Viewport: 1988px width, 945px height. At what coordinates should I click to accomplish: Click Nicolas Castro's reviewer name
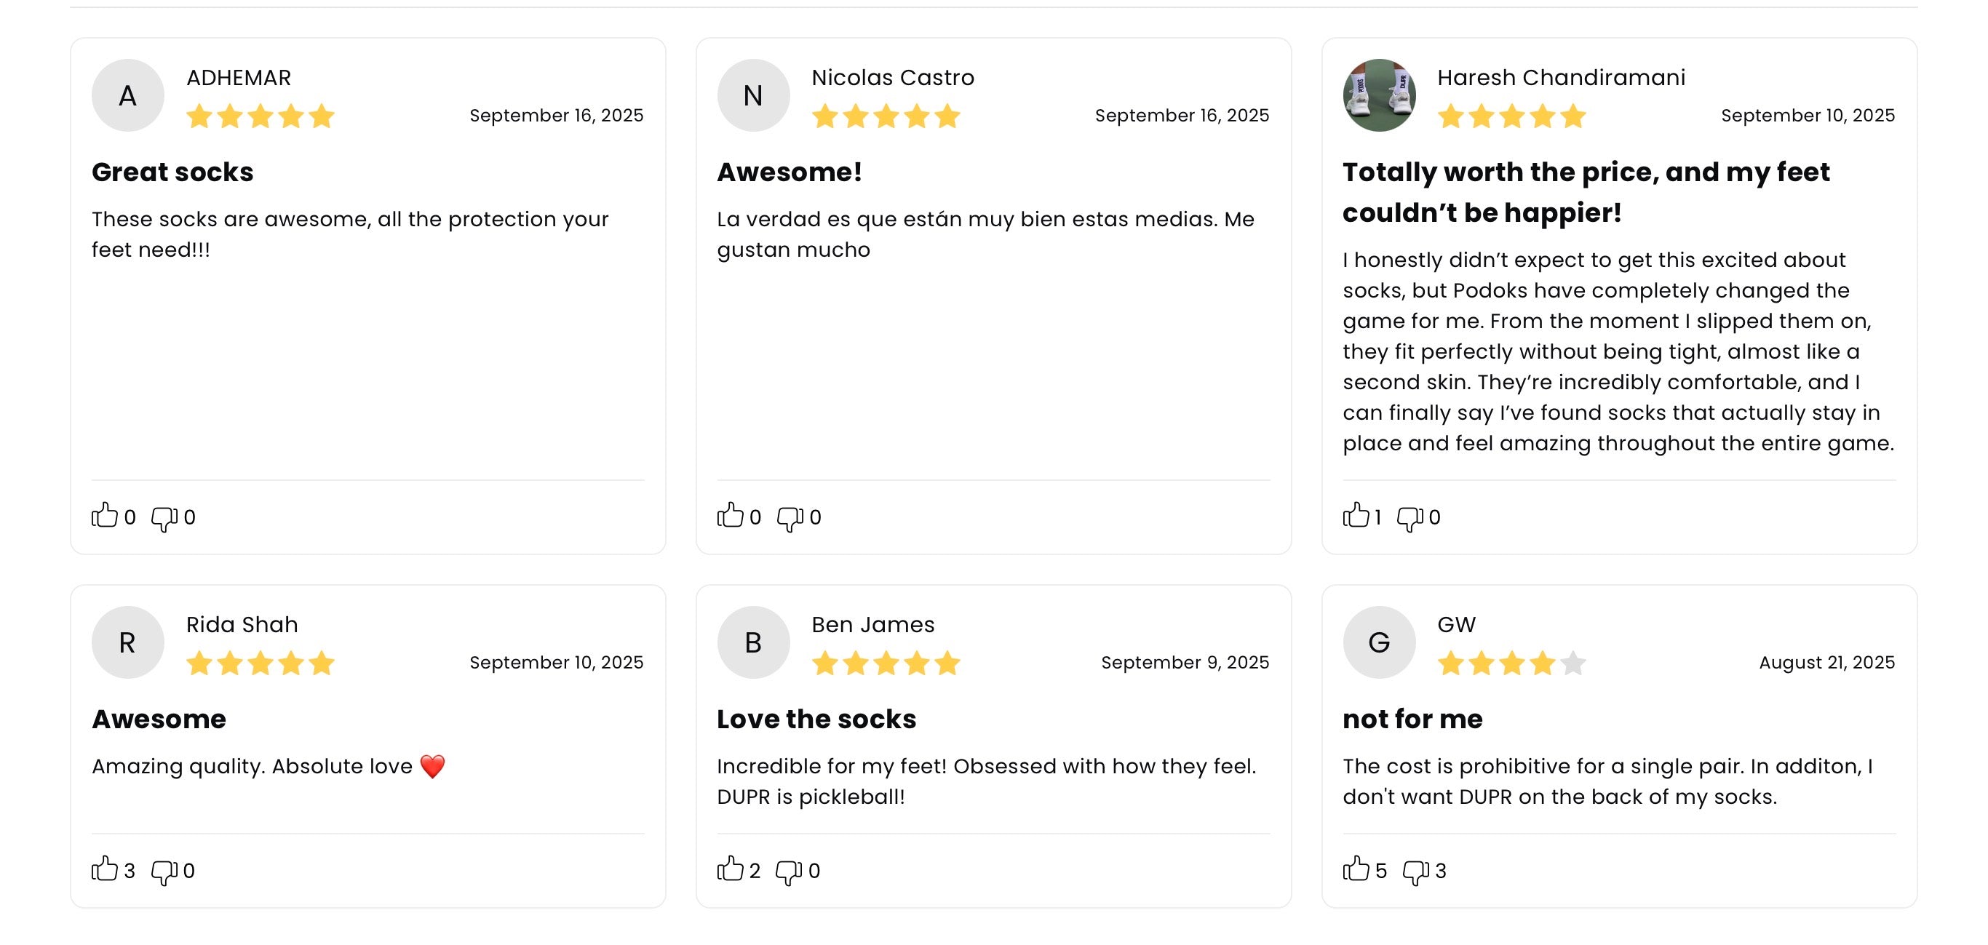click(893, 78)
